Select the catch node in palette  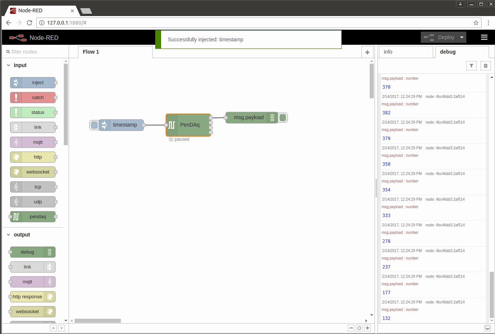(x=33, y=98)
